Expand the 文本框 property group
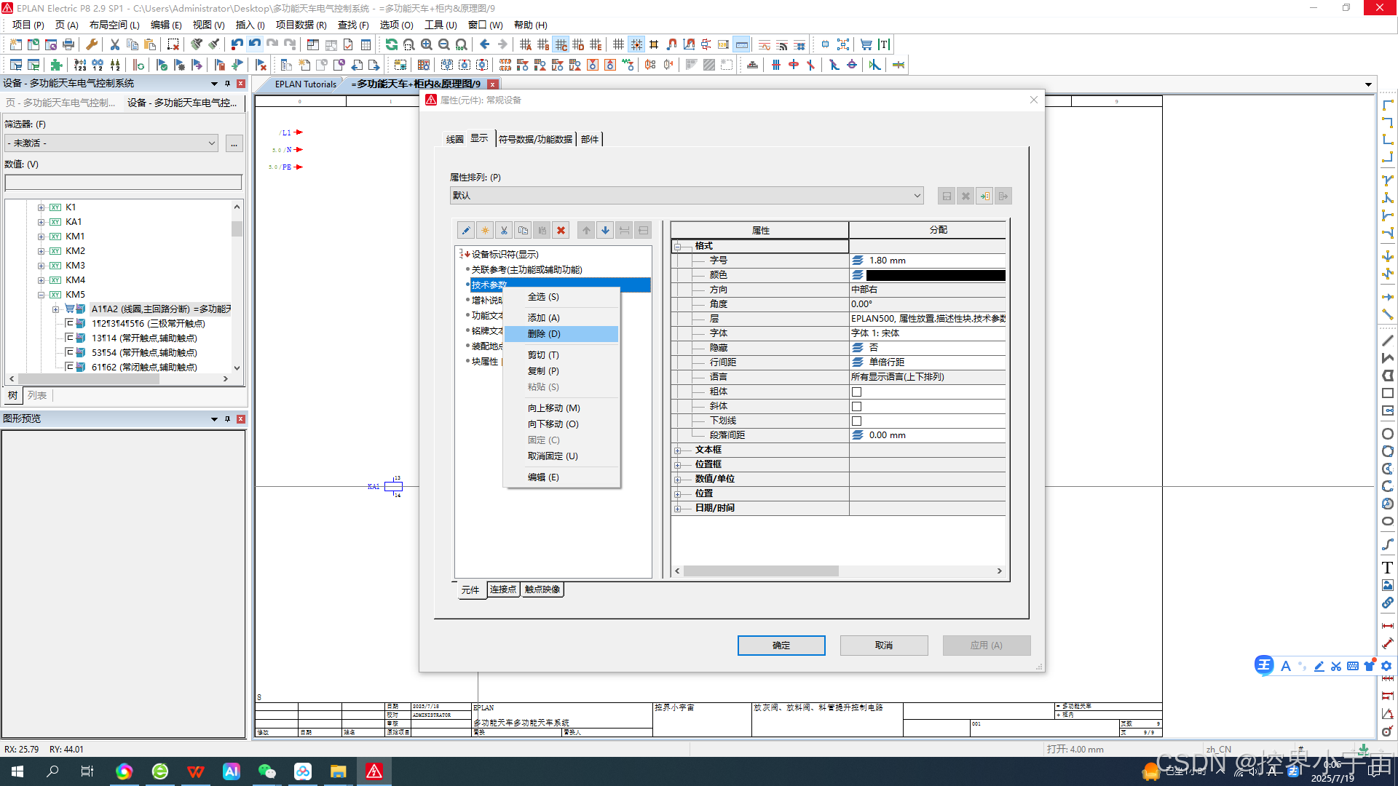The image size is (1398, 786). pos(678,450)
